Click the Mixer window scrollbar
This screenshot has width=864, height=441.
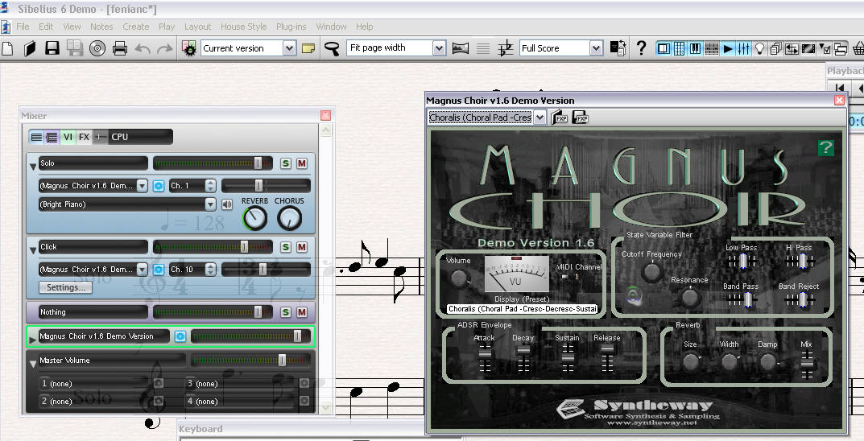[325, 268]
